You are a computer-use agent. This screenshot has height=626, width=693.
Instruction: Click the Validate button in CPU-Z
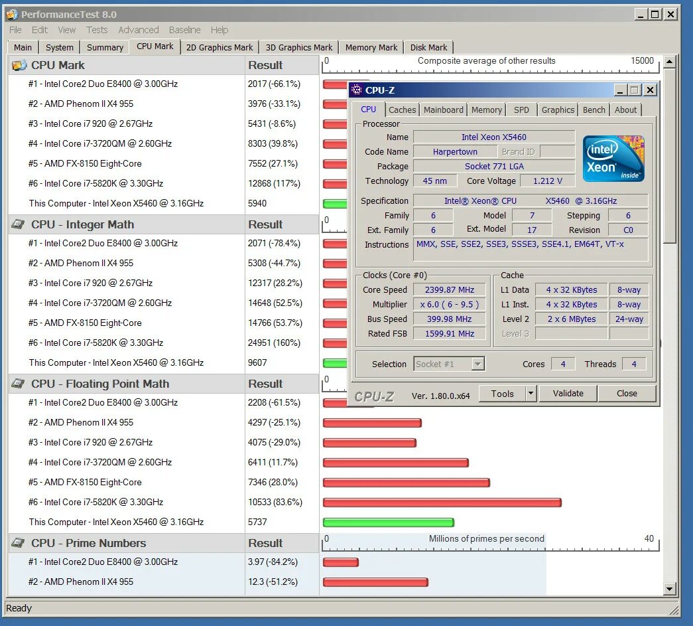(568, 393)
